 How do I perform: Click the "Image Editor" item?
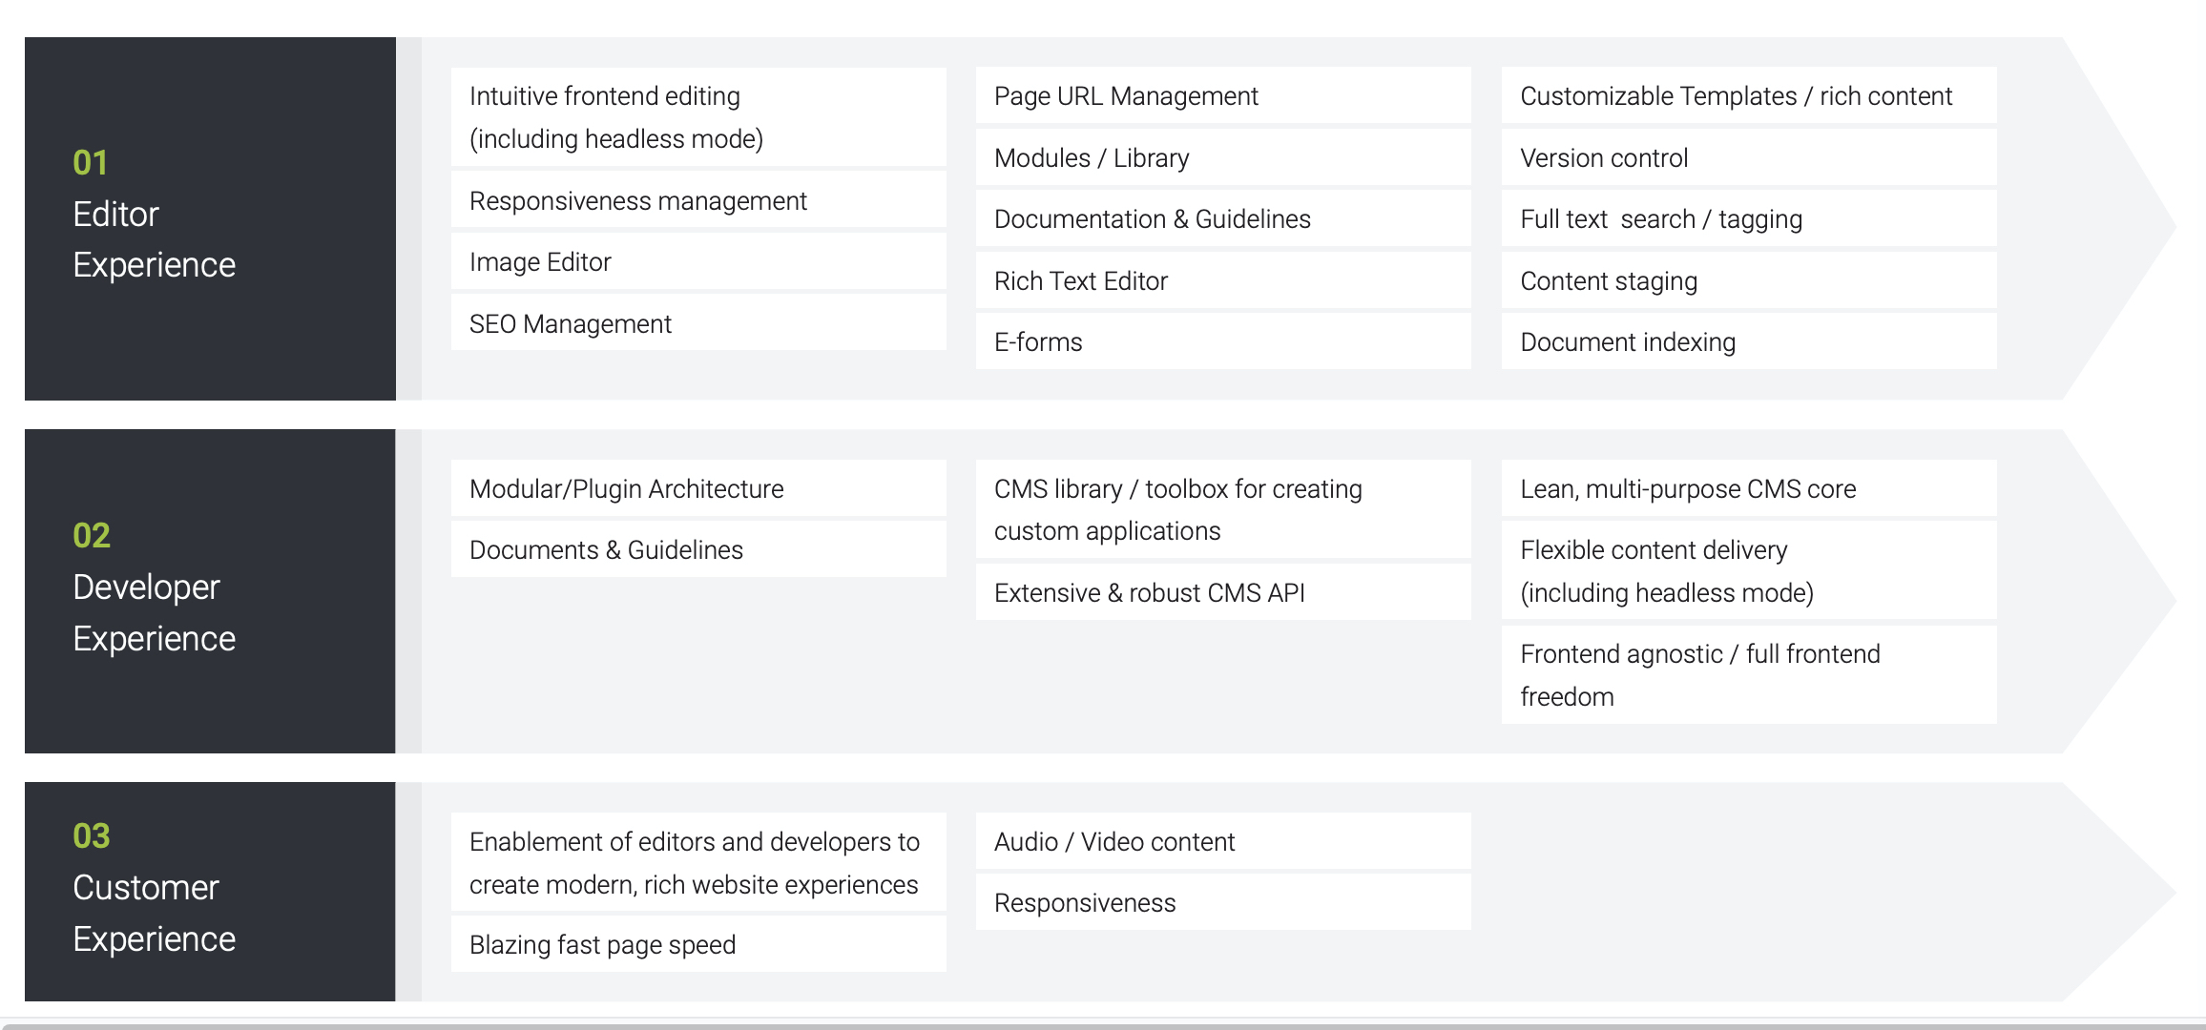pyautogui.click(x=698, y=261)
